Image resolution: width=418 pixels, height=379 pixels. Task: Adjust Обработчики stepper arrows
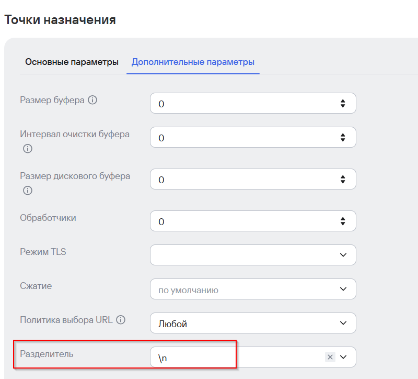(343, 221)
